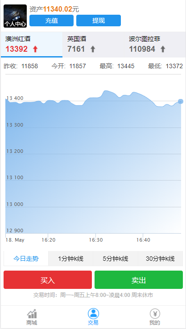Viewport: 186px width, 329px height.
Task: Switch to 今日走势 chart view
Action: (26, 259)
